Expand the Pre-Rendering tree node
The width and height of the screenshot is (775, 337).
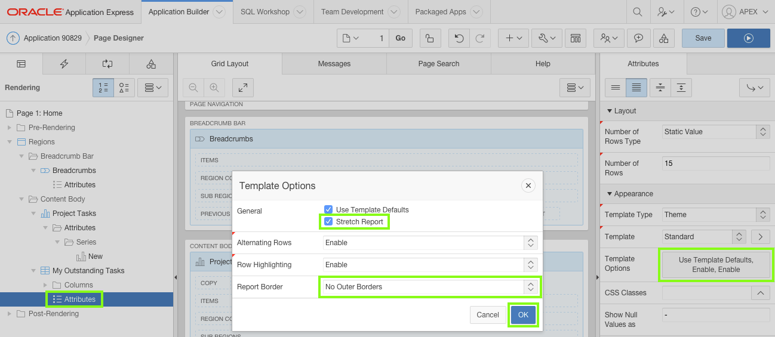[x=10, y=128]
